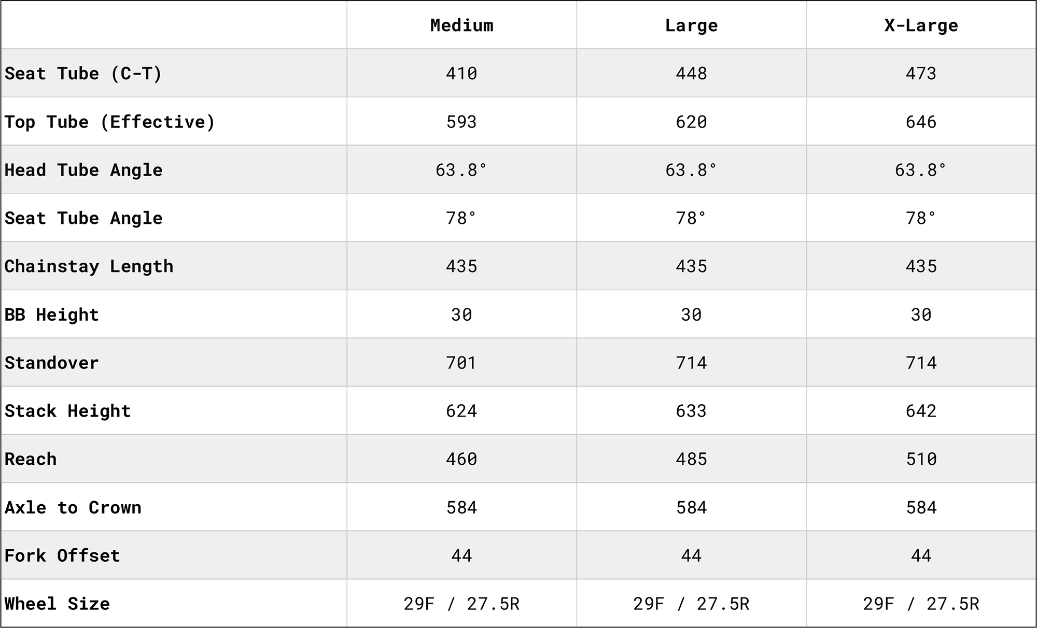The image size is (1037, 628).
Task: Select the Chainstay Length row label
Action: pos(89,266)
